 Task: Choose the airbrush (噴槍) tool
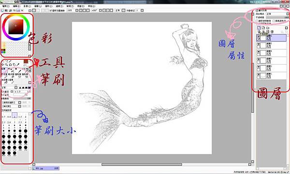point(12,70)
